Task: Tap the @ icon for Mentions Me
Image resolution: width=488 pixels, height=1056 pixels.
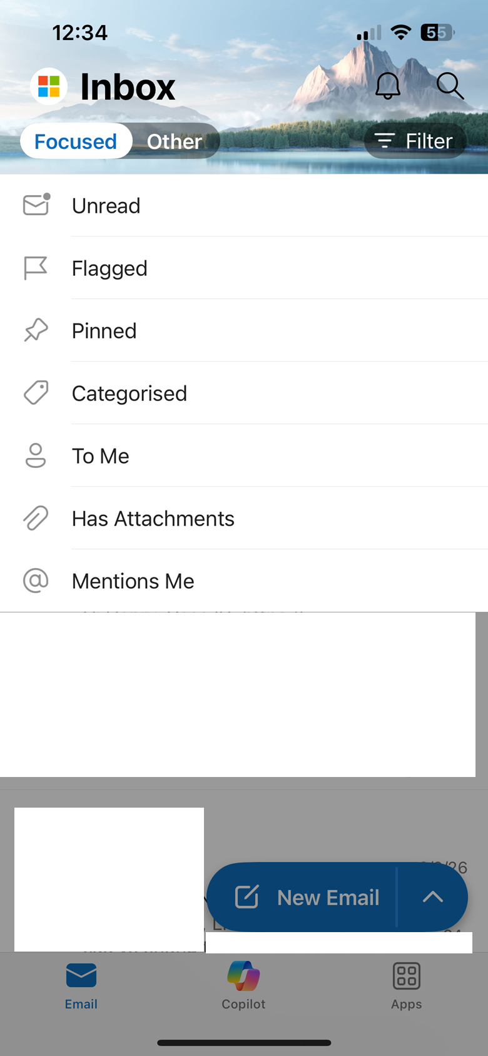Action: (36, 581)
